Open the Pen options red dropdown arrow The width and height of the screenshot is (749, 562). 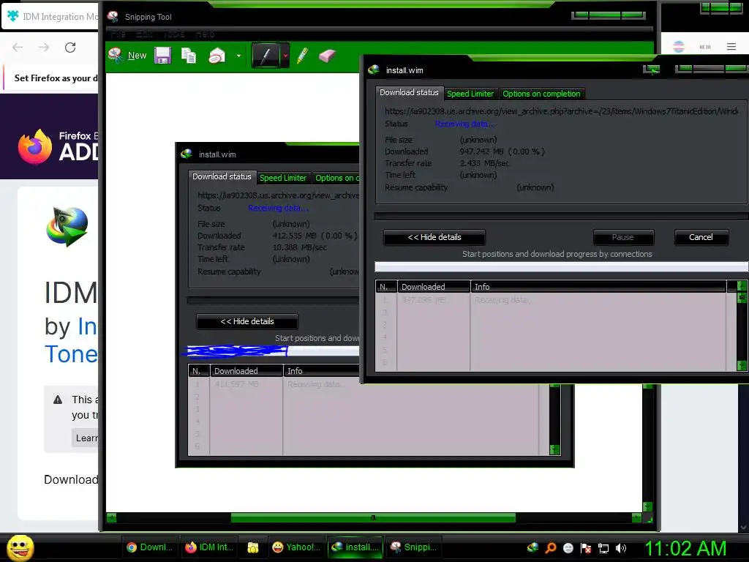coord(285,56)
